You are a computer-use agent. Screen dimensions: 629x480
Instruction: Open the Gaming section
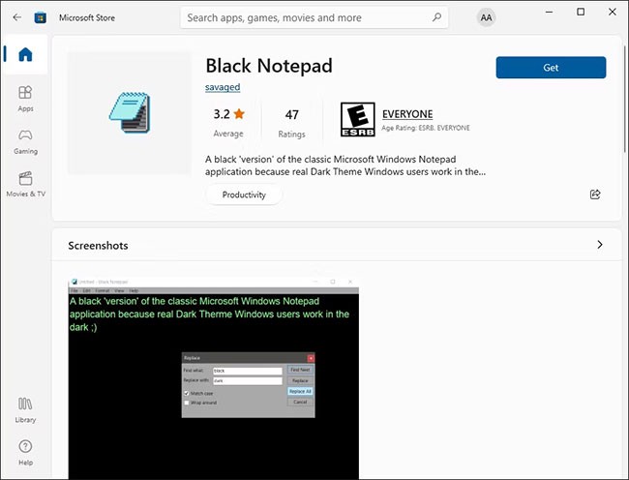click(25, 140)
